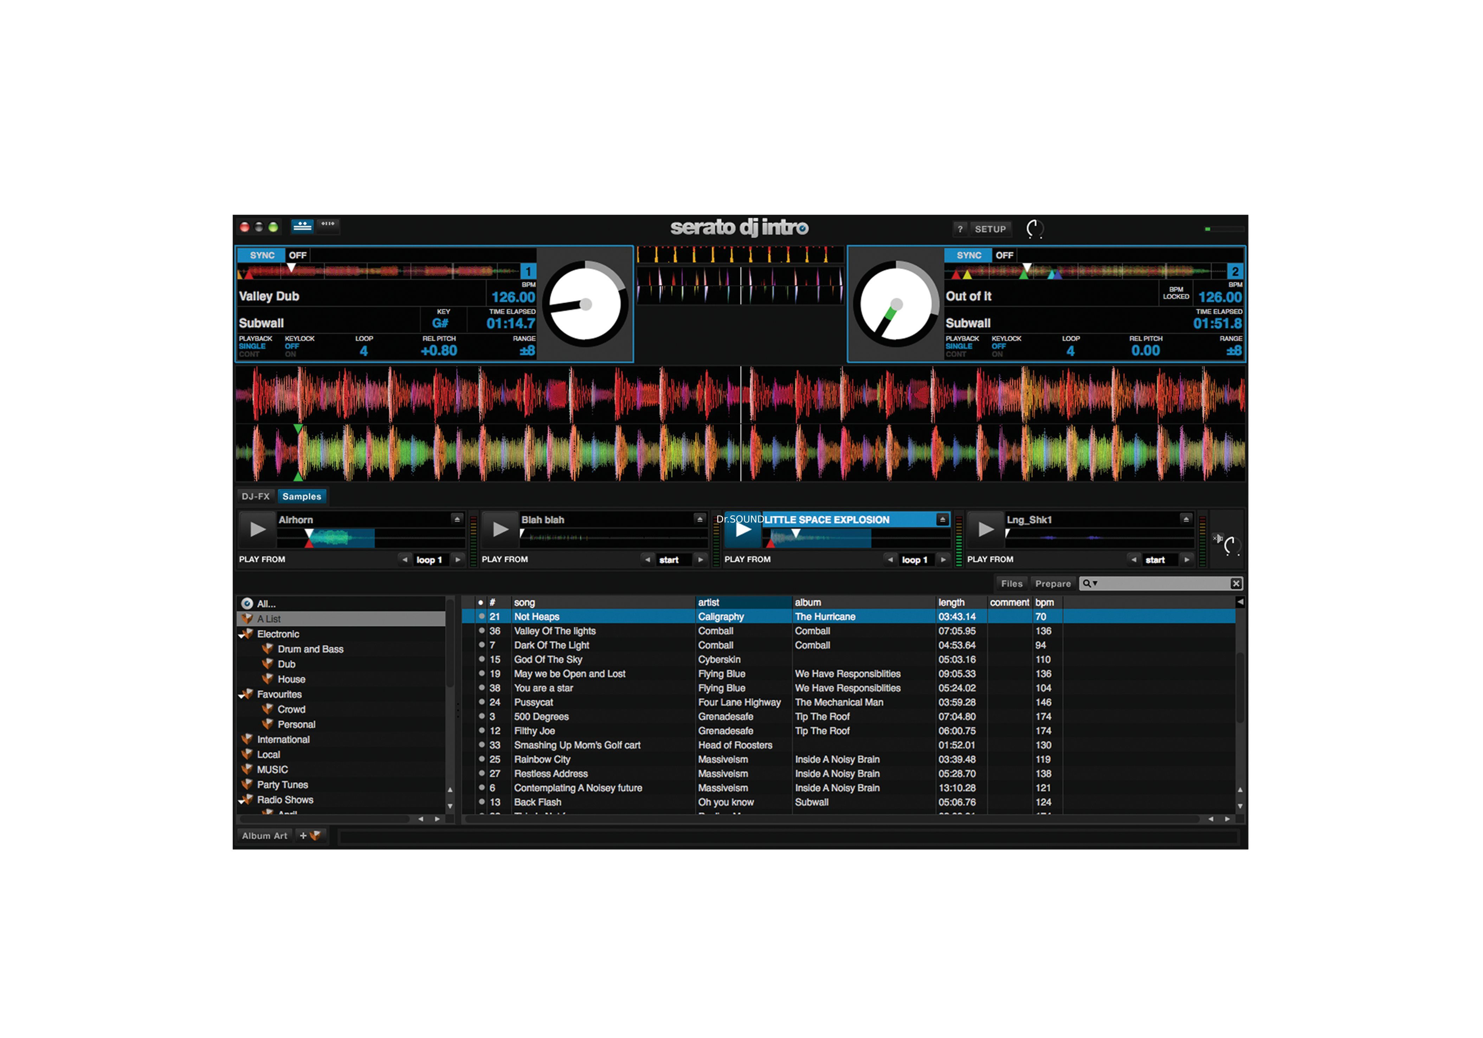Turn the master gain knob beside SETUP
The image size is (1483, 1038).
coord(1035,229)
